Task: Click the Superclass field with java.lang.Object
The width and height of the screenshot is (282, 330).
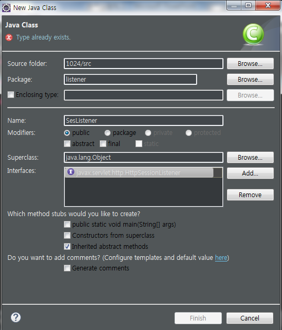Action: (143, 158)
